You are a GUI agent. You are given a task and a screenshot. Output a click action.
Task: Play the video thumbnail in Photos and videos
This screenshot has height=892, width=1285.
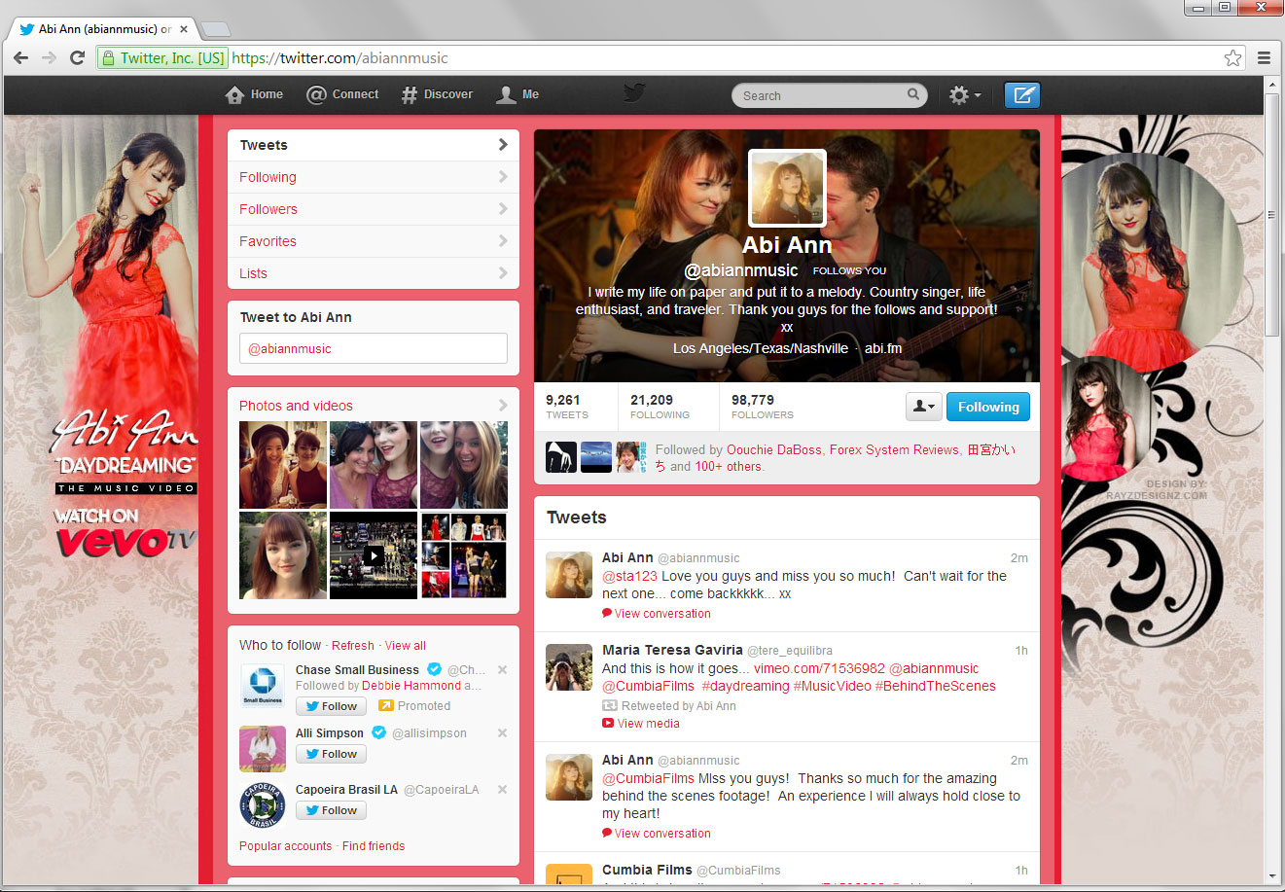pos(374,555)
